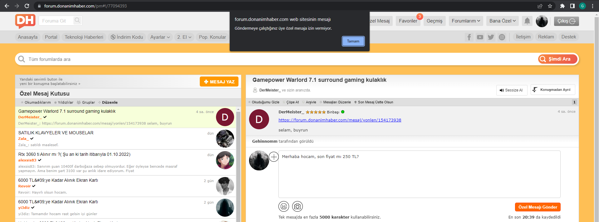Leave conversation via Konuşmadan Ayrıl

click(553, 90)
